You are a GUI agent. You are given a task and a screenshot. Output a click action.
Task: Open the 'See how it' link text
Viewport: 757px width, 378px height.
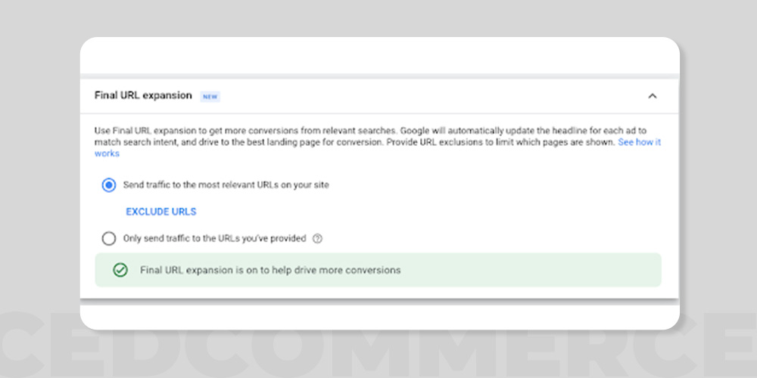pos(639,142)
